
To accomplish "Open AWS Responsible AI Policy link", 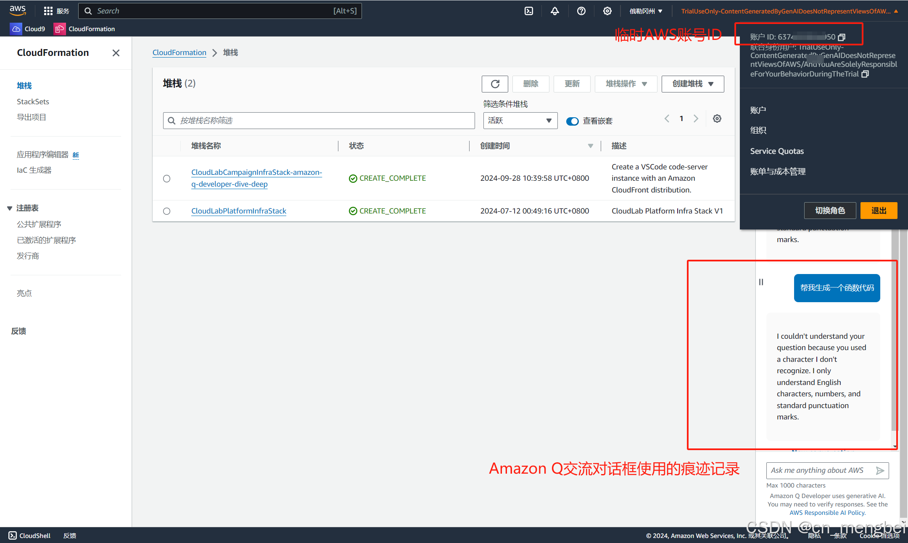I will (827, 513).
